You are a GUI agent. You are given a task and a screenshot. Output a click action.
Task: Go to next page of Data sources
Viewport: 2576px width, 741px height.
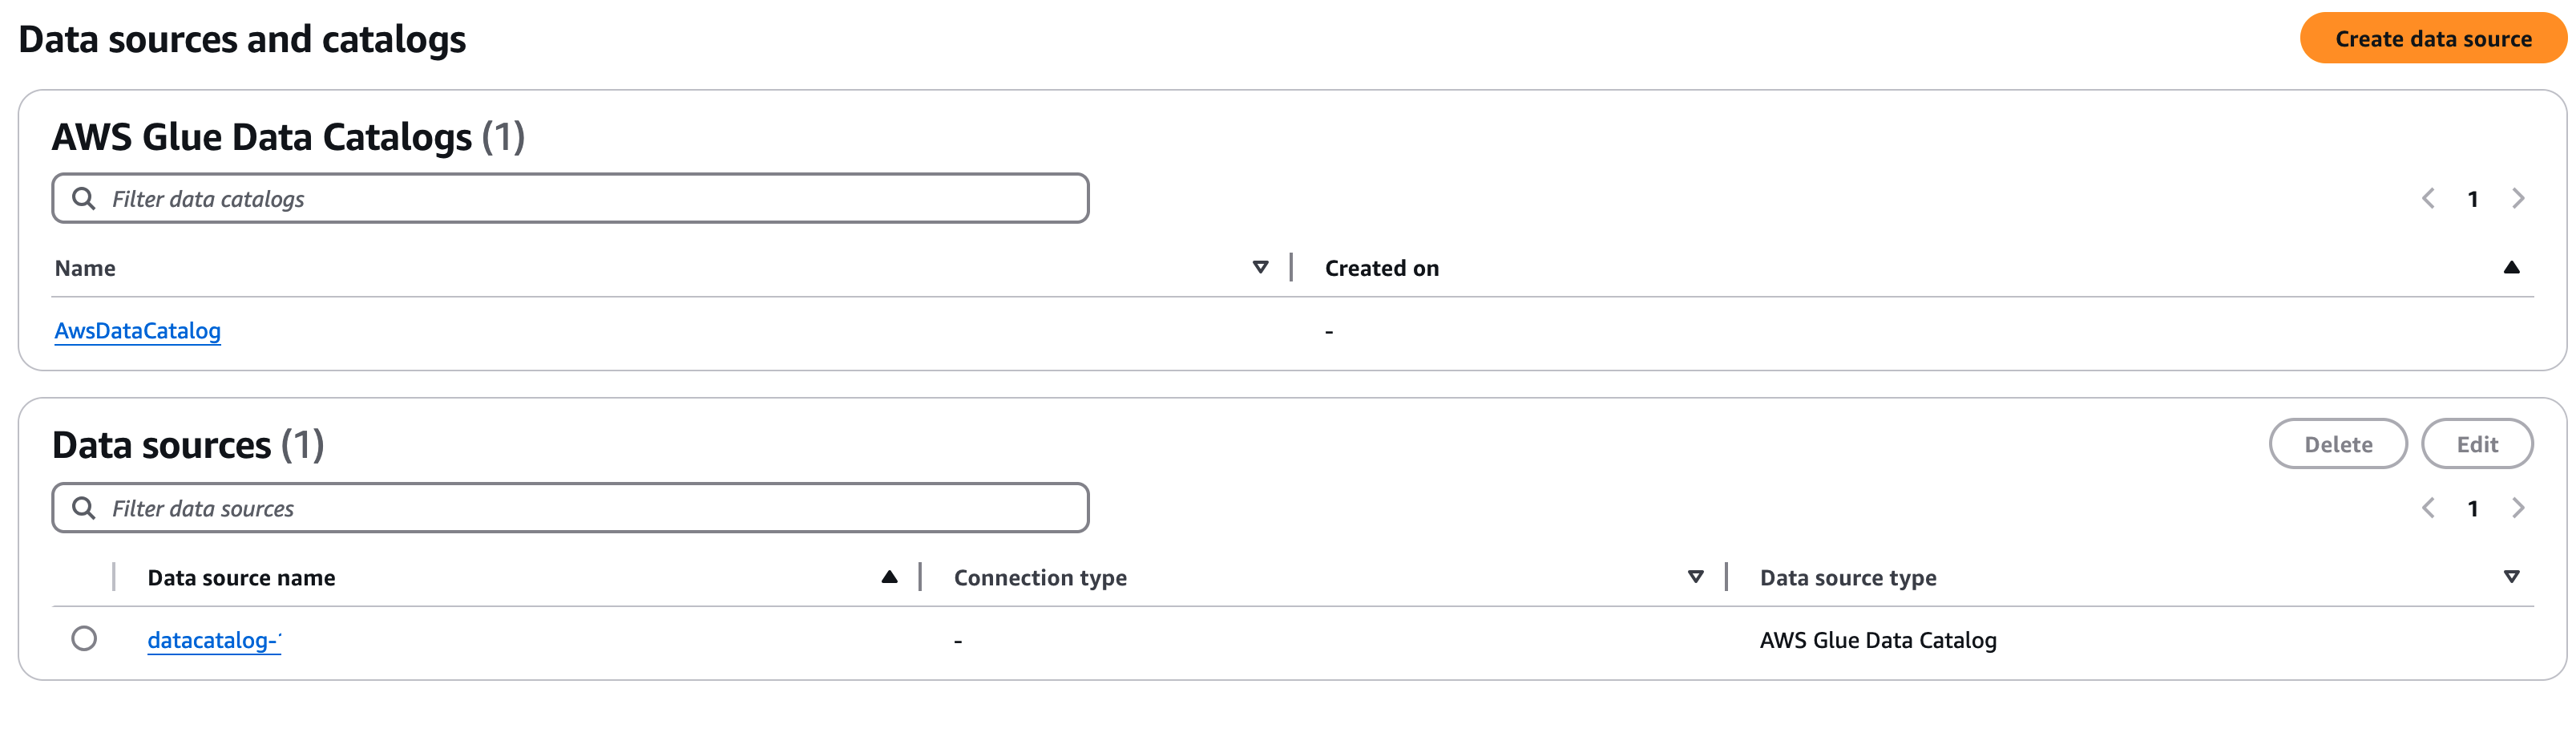2518,508
